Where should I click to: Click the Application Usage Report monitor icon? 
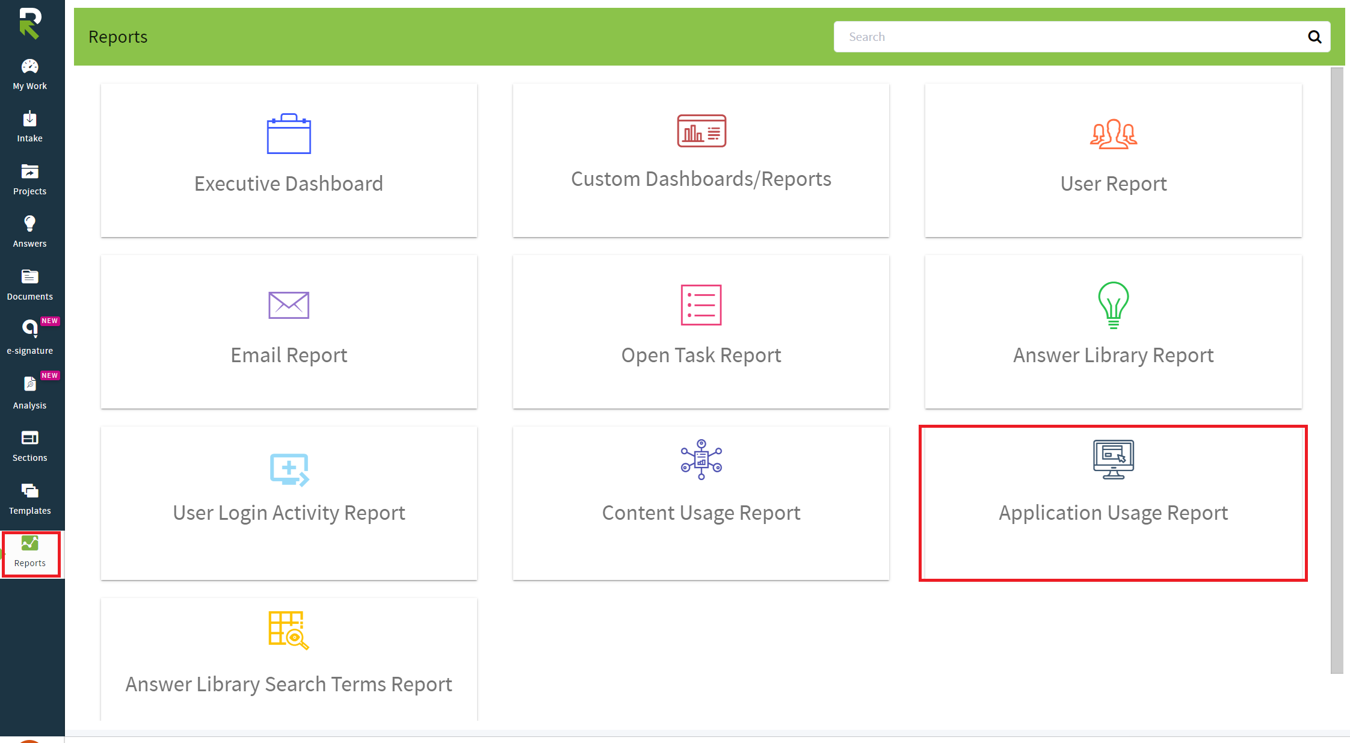pyautogui.click(x=1114, y=460)
